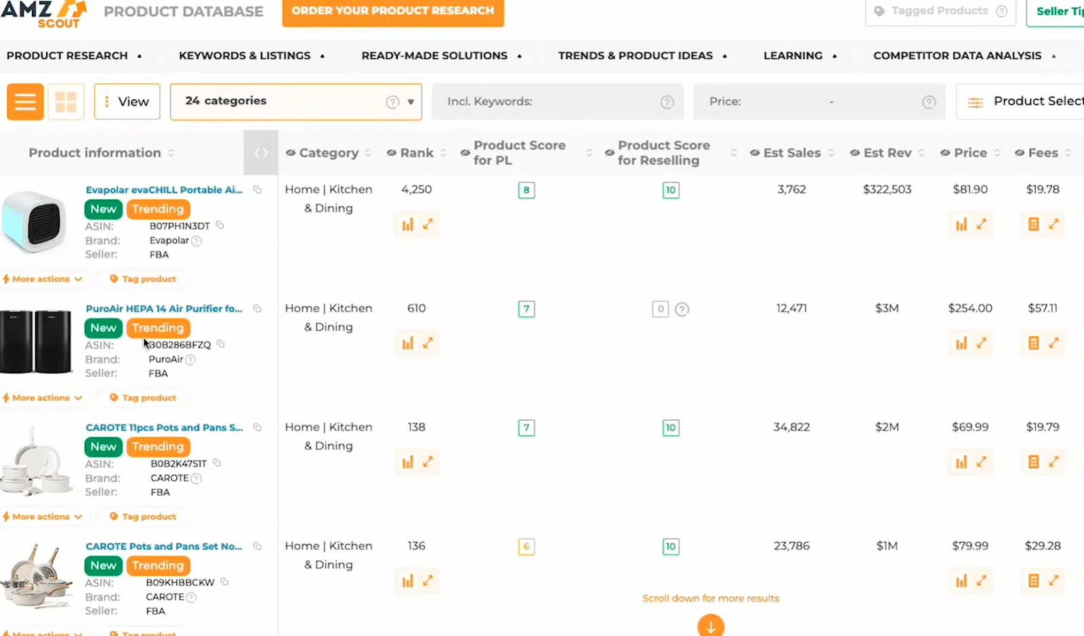This screenshot has width=1084, height=636.
Task: Copy ASIN B07PH1N3DT icon
Action: [220, 226]
